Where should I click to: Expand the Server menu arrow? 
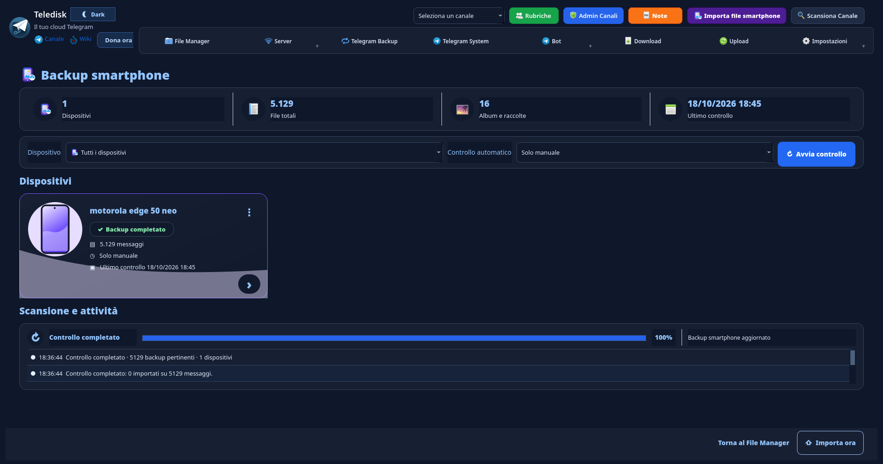[x=317, y=46]
